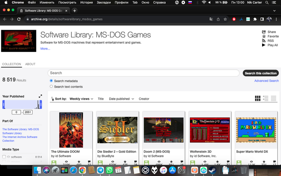Screen dimensions: 281x176
Task: Open the История menu
Action: 87,2
